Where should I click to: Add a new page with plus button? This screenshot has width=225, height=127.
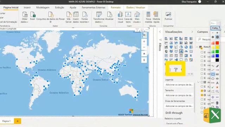point(18,121)
